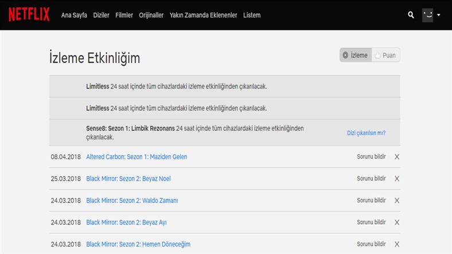Remove Hemen Döneceğim with its X icon

tap(397, 244)
